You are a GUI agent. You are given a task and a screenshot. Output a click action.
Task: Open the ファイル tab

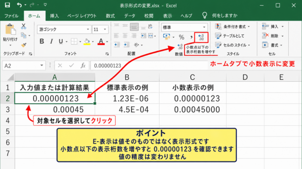(11, 15)
